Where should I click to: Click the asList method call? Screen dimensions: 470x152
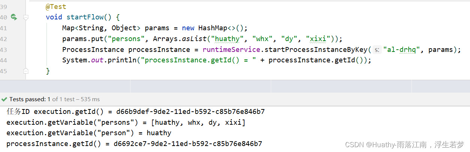[x=194, y=39]
